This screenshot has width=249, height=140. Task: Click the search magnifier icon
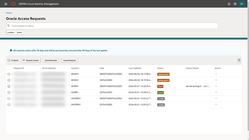click(x=8, y=26)
